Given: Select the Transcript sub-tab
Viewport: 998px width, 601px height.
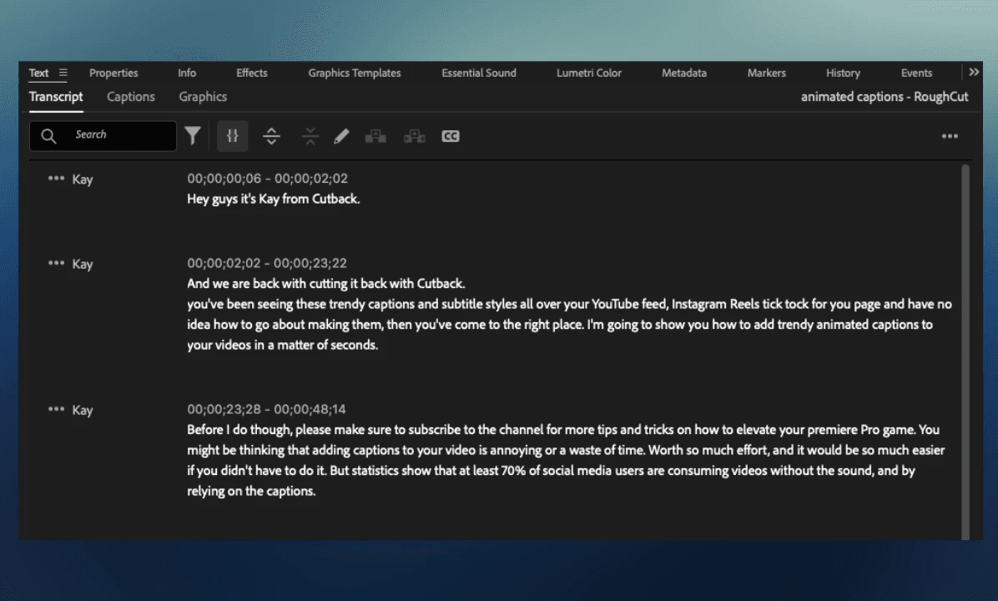Looking at the screenshot, I should [56, 97].
